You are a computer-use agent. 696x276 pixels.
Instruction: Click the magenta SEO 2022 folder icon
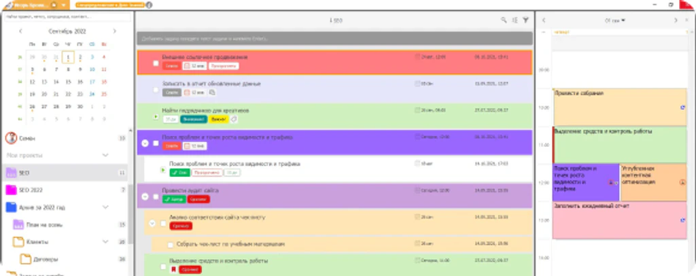[x=11, y=190]
